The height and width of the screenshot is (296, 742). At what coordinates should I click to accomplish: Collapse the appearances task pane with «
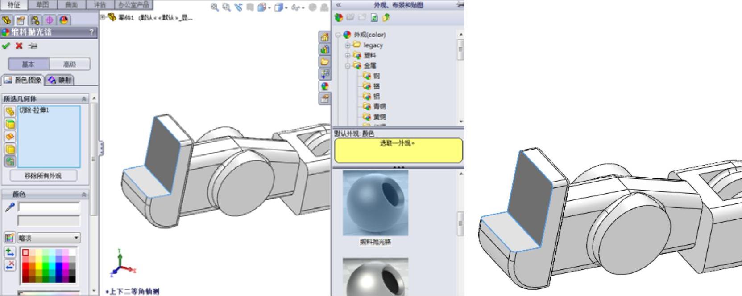click(x=338, y=5)
